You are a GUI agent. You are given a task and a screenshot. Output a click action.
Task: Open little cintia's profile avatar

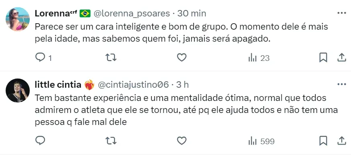point(18,91)
